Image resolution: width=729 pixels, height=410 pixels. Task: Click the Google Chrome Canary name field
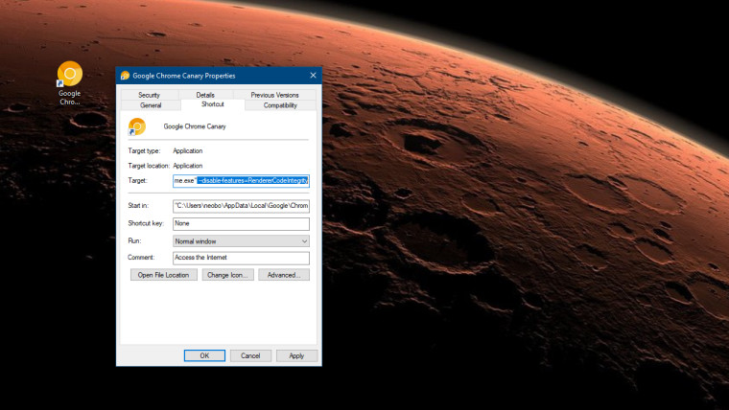[x=195, y=126]
